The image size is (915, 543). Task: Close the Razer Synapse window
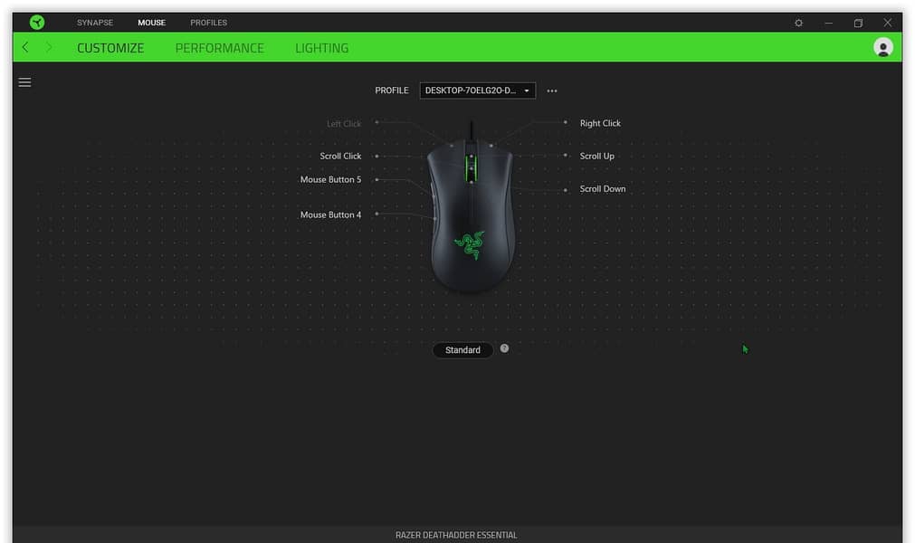(x=887, y=23)
